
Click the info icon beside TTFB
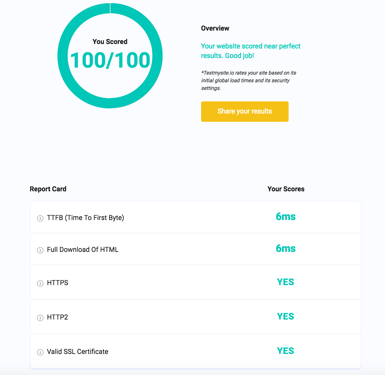(x=40, y=218)
